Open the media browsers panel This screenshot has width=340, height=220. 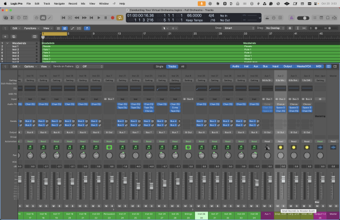point(334,18)
